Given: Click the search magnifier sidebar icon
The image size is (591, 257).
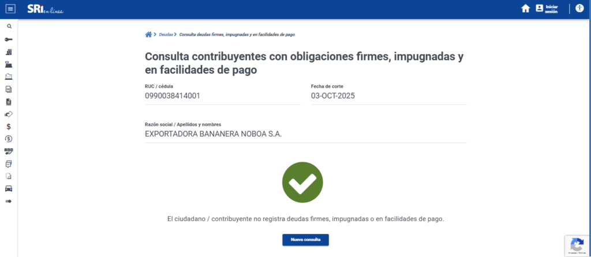Looking at the screenshot, I should point(9,27).
